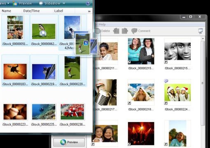This screenshot has height=148, width=210.
Task: Maximize the back window
Action: tap(191, 17)
